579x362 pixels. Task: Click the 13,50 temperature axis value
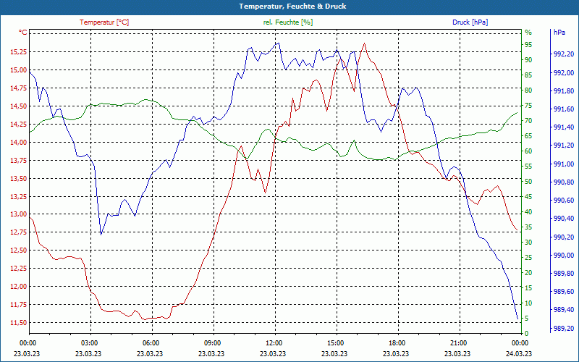click(x=19, y=178)
